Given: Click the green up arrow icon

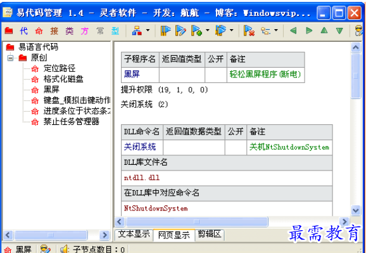Looking at the screenshot, I should tap(324, 30).
